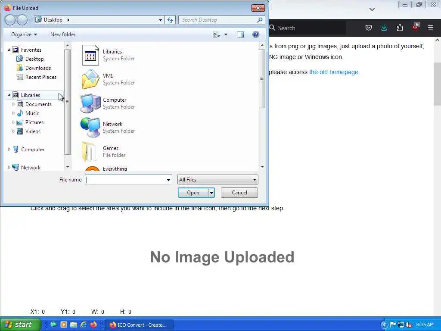The height and width of the screenshot is (331, 441).
Task: Click the system tray network icon
Action: point(401,325)
